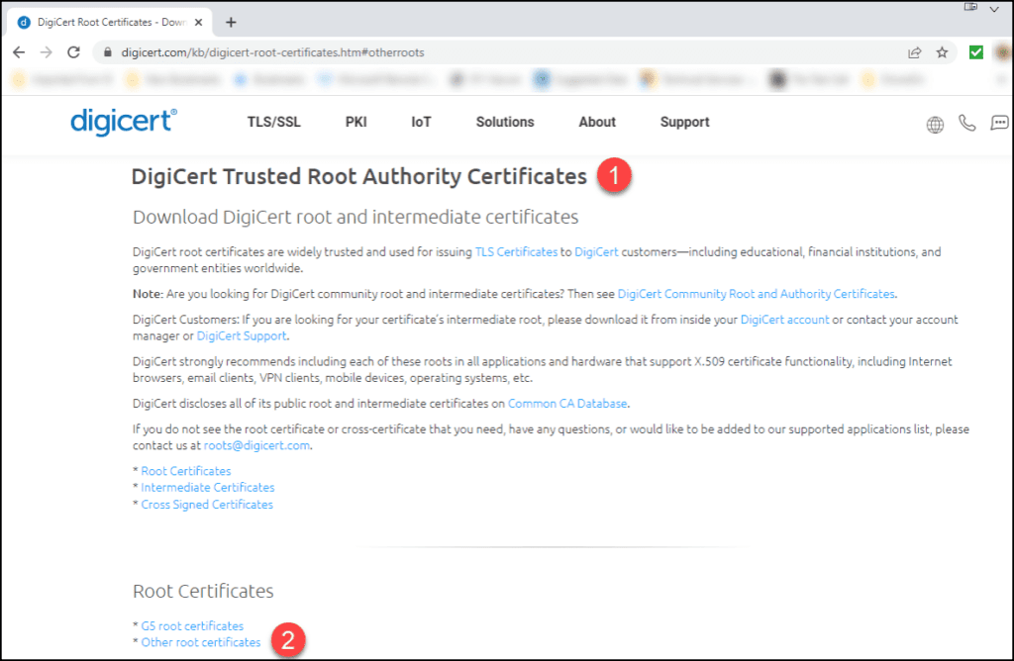Select the DigiCert Root Certificates browser tab
The height and width of the screenshot is (661, 1014).
point(111,22)
